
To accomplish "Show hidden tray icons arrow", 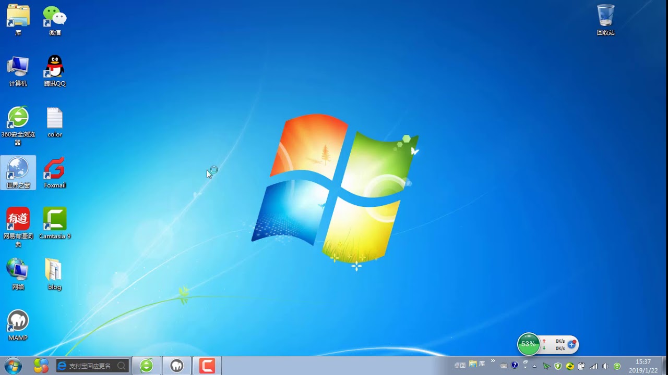I will click(535, 366).
